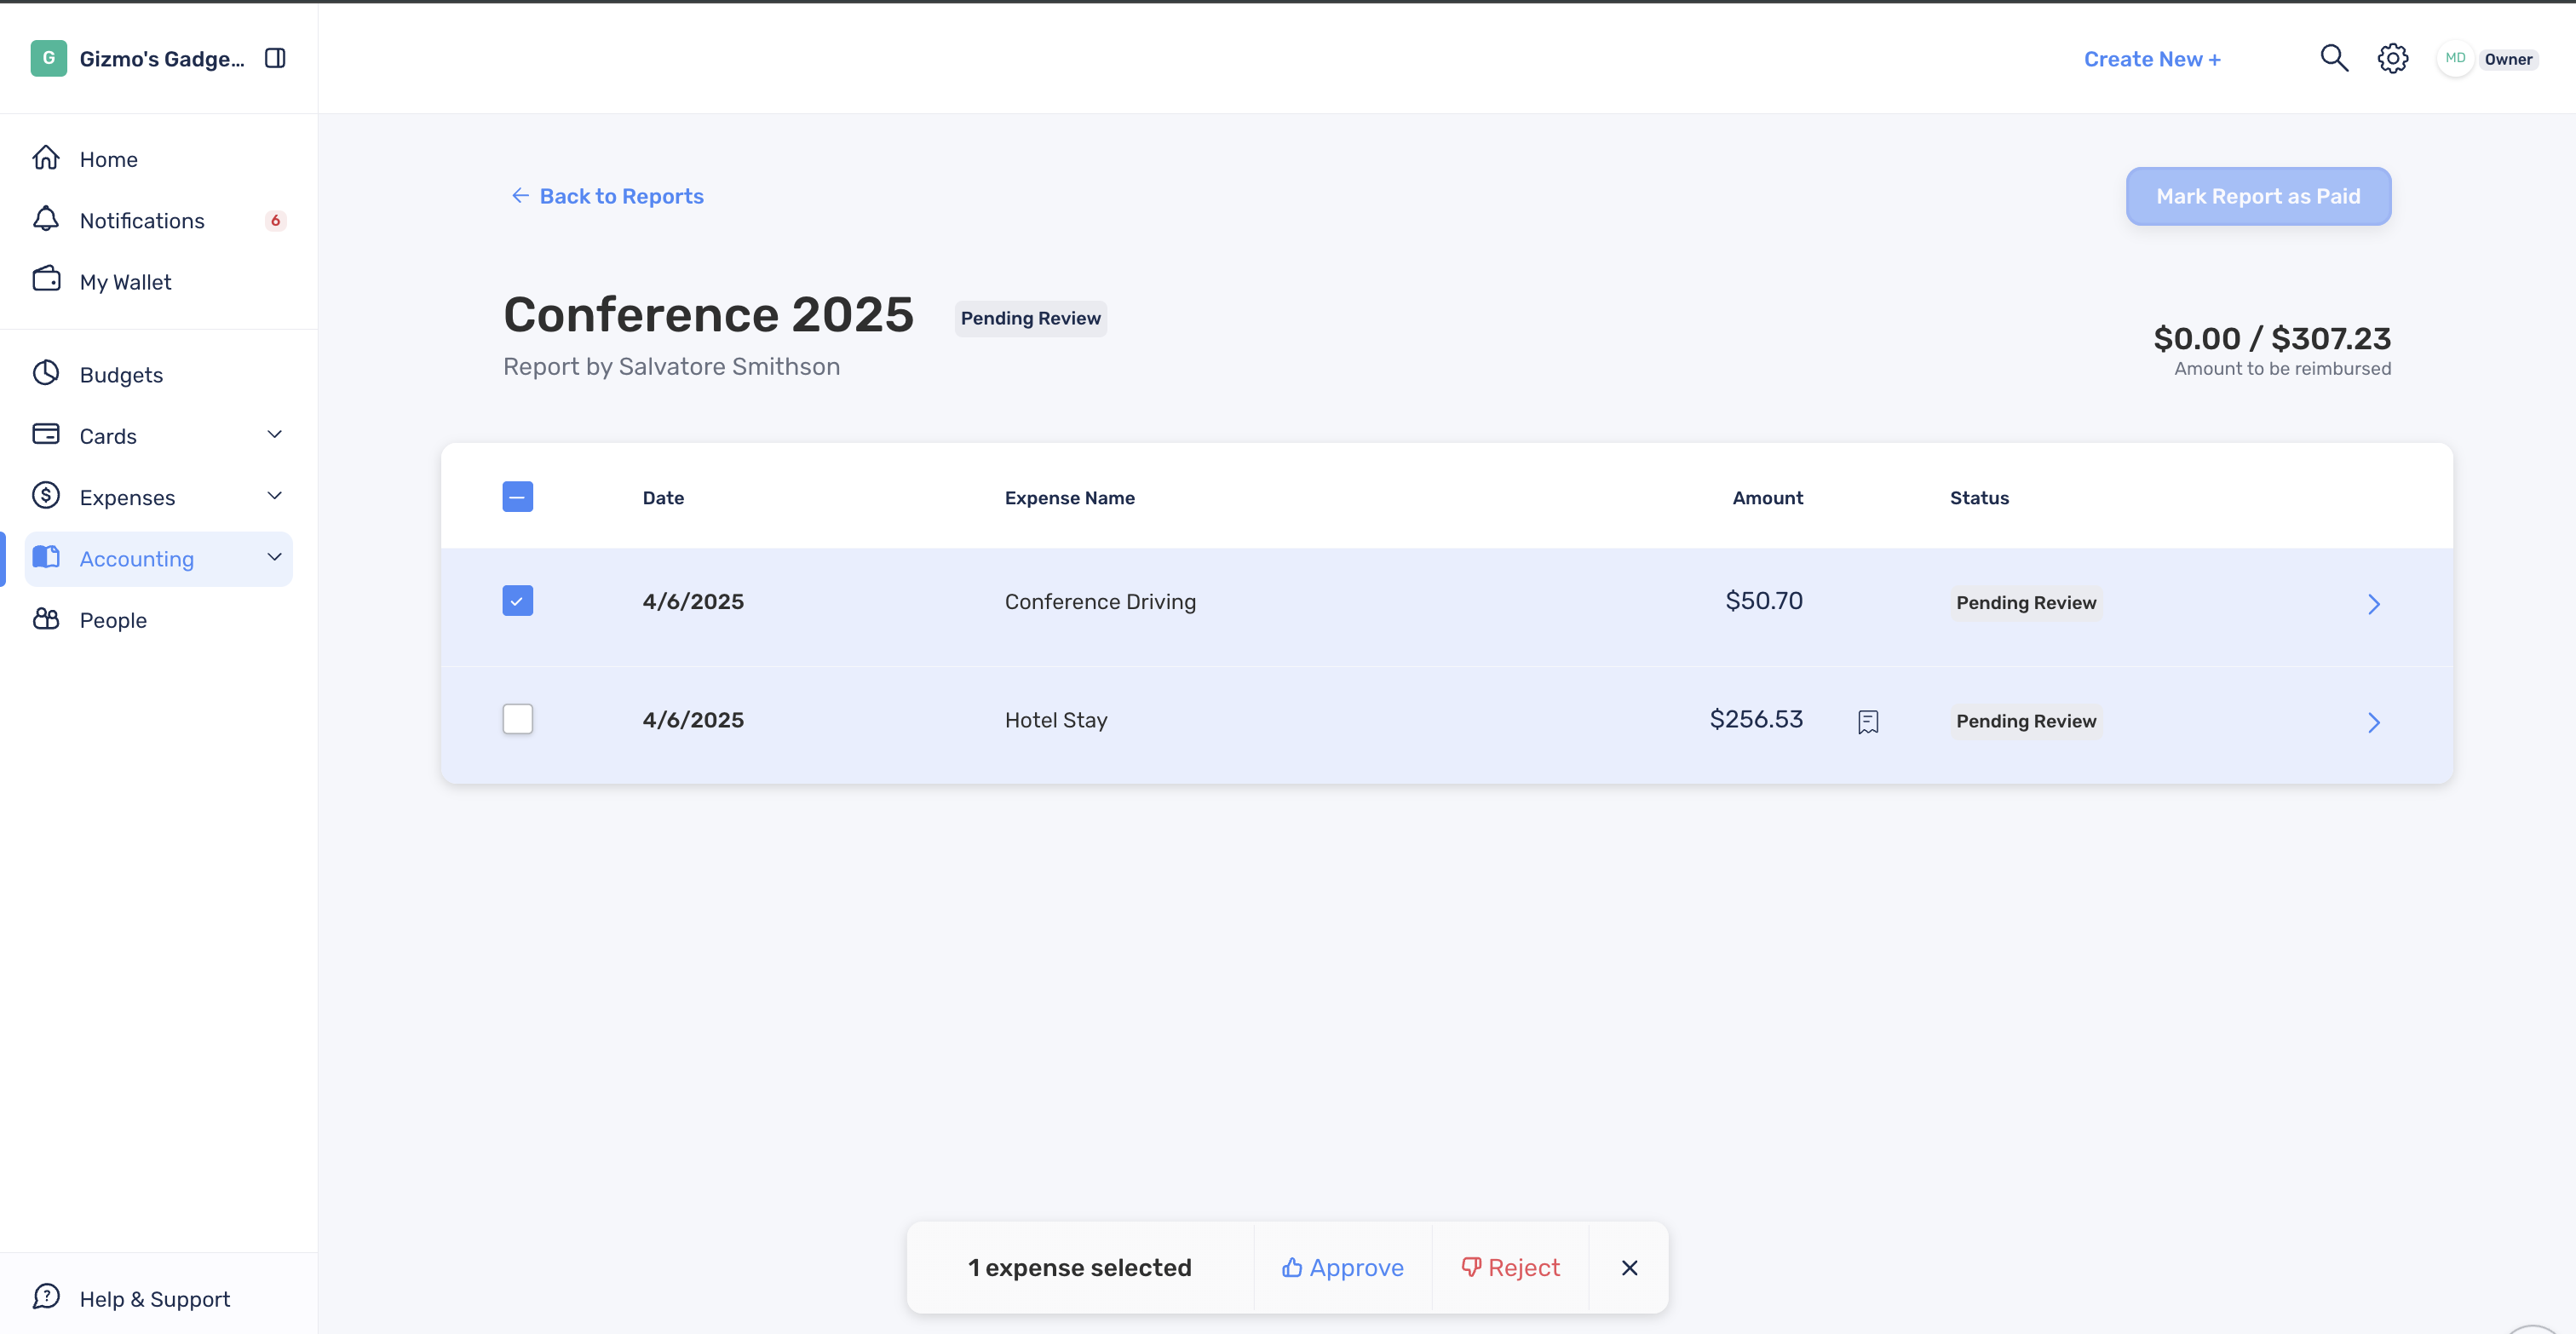Click the 4/6/2025 date on Hotel Stay row

(693, 720)
